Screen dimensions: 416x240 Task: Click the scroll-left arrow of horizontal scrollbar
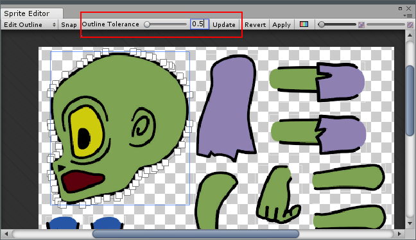pos(6,234)
